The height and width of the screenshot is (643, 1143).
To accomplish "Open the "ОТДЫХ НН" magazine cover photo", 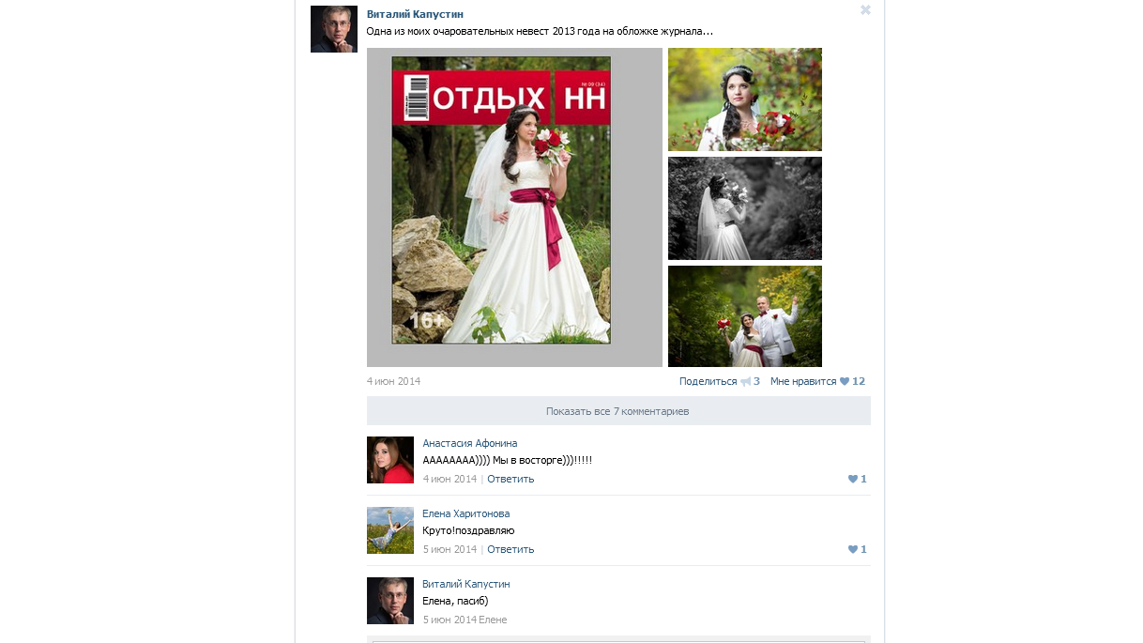I will [513, 207].
